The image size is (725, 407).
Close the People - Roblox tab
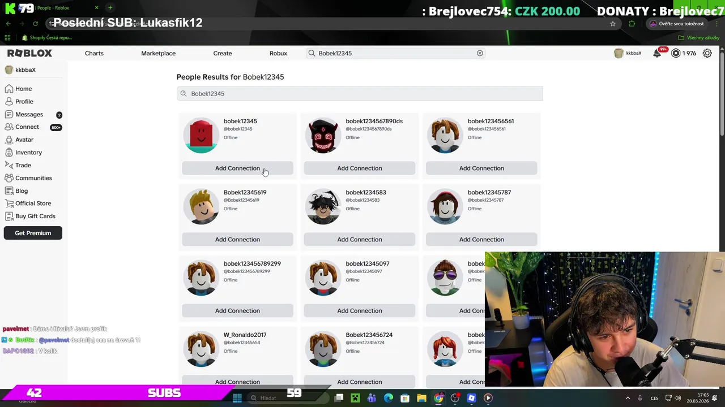pos(96,8)
